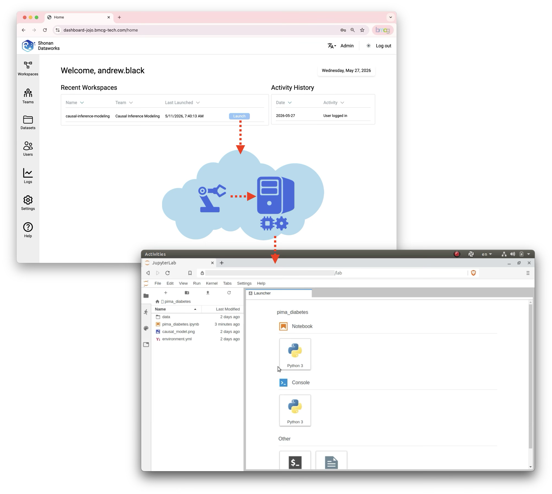Expand the Chrome tab search chevron
Viewport: 552px width, 494px height.
click(x=390, y=17)
